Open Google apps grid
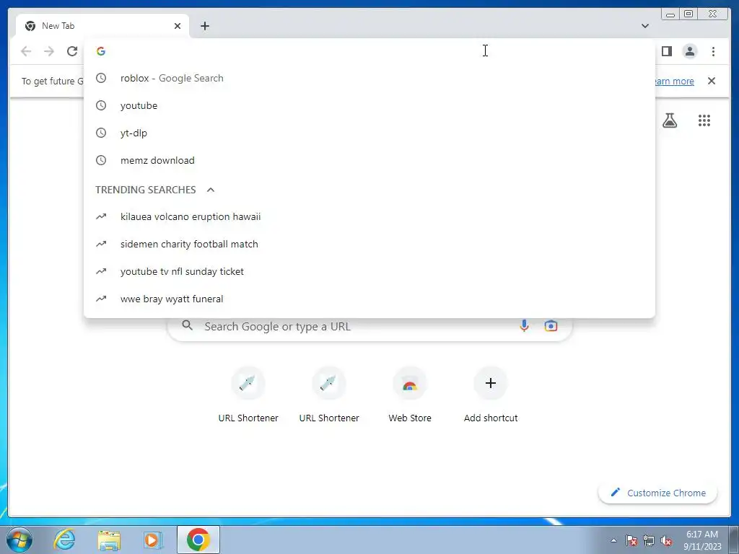Image resolution: width=739 pixels, height=554 pixels. click(x=704, y=120)
